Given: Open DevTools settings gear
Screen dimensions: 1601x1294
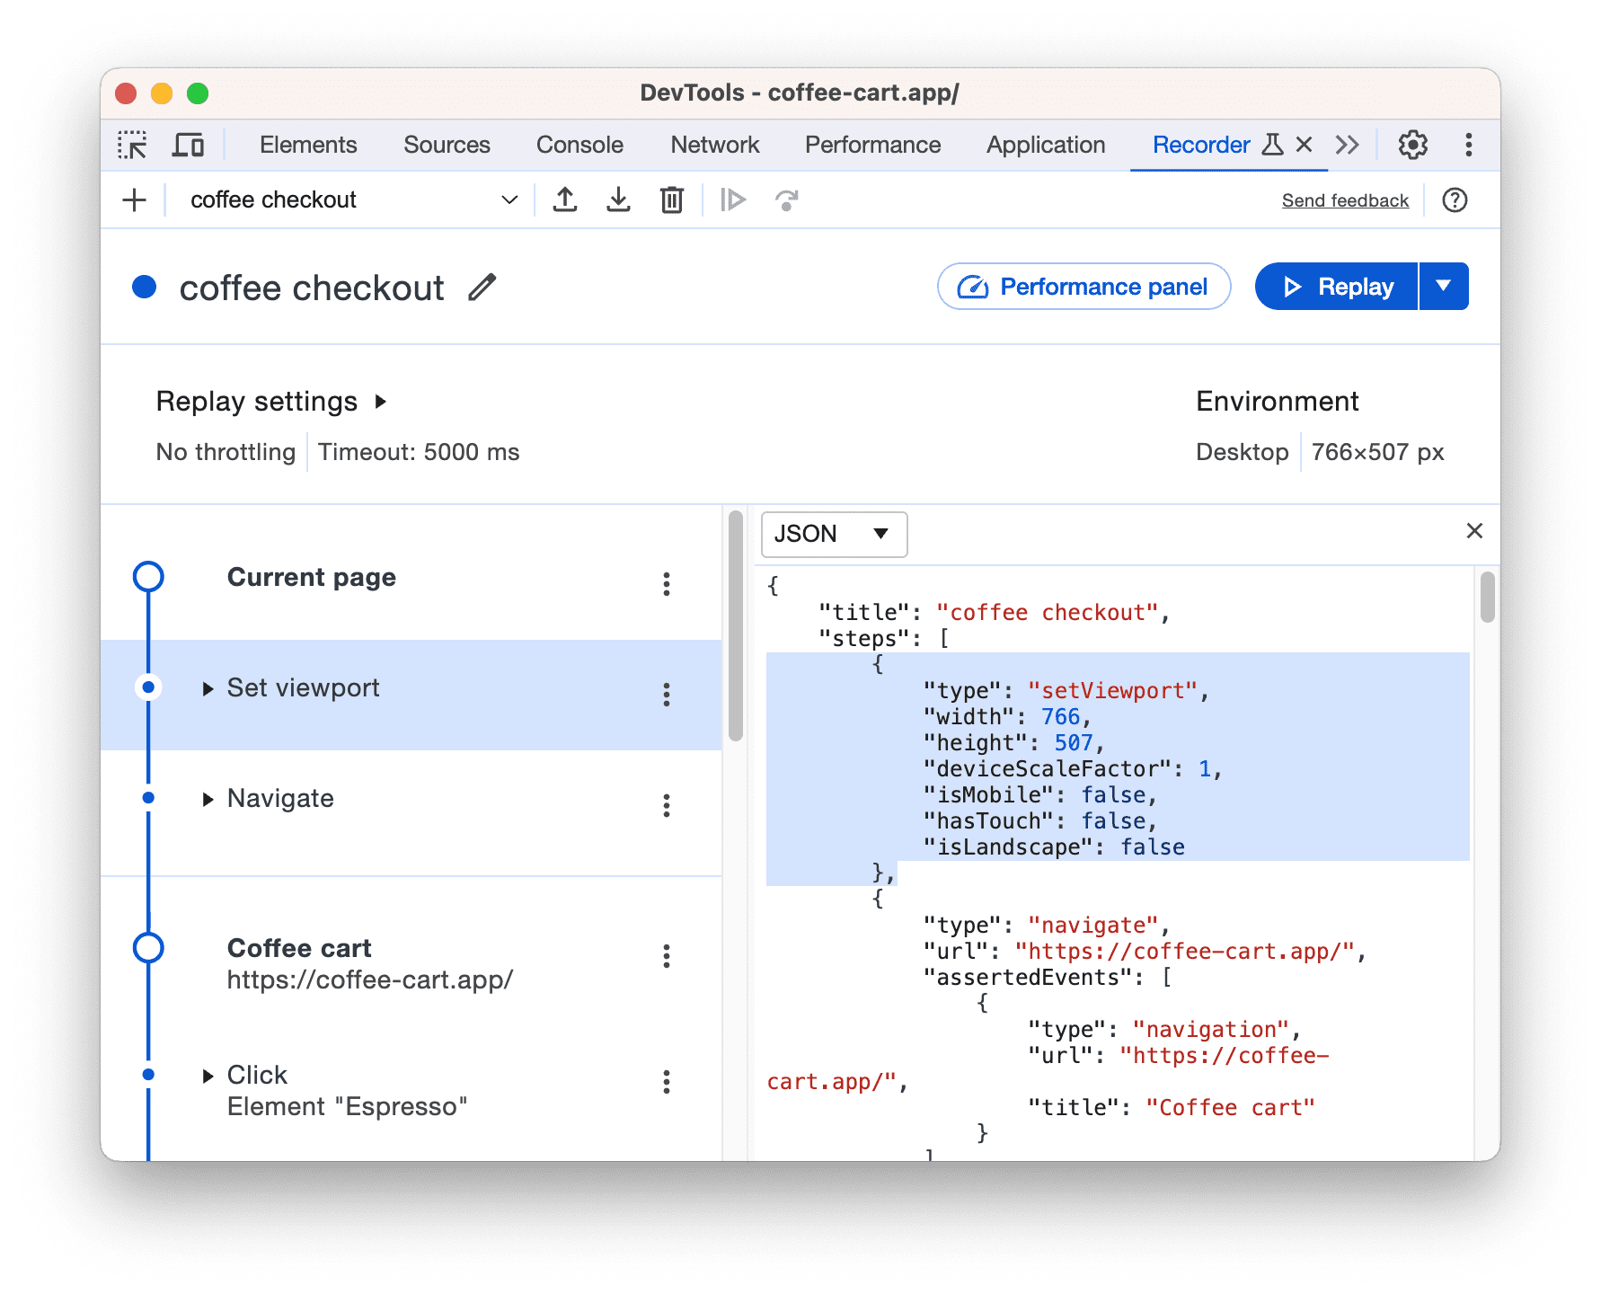Looking at the screenshot, I should pos(1412,144).
